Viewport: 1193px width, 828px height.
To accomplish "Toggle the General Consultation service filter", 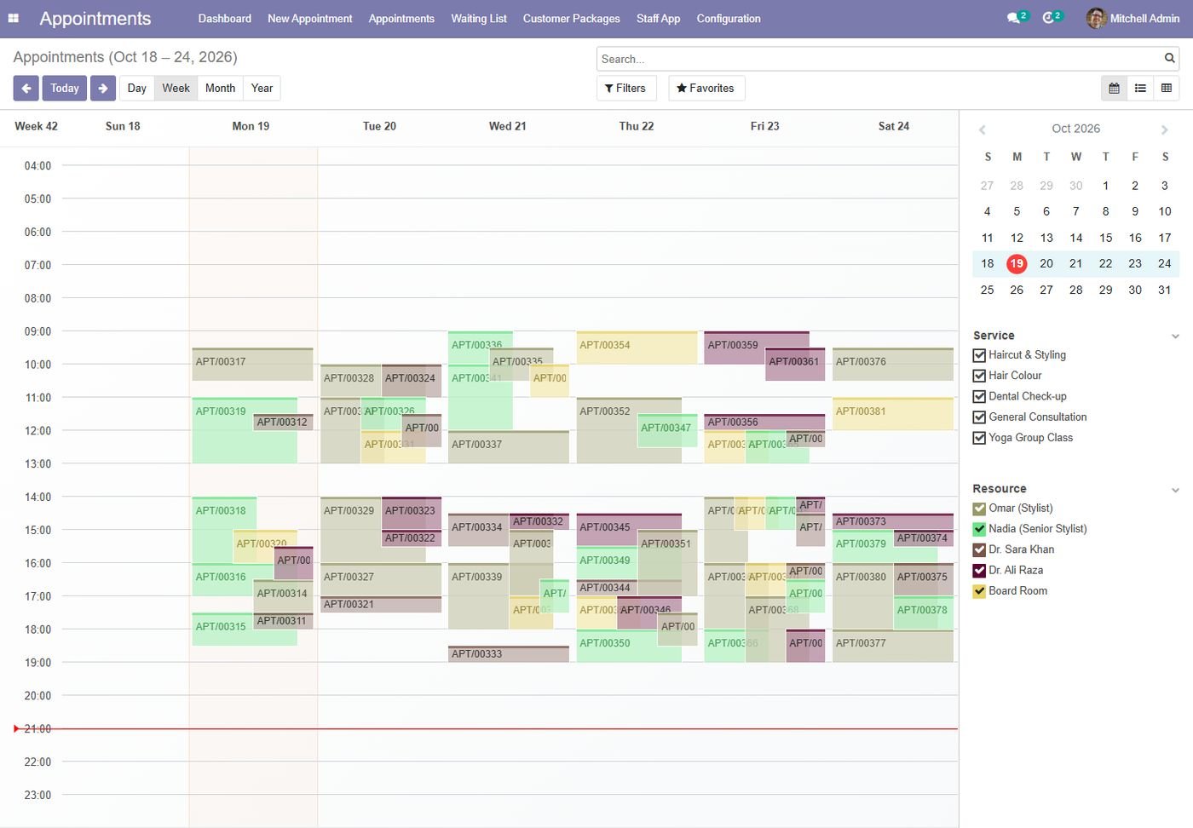I will click(x=979, y=417).
